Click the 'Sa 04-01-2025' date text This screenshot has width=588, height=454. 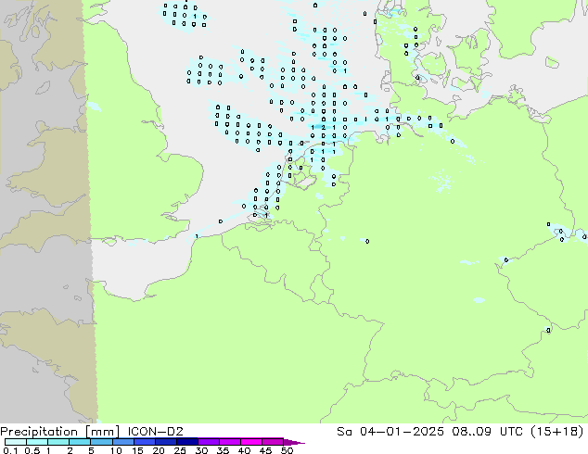390,432
